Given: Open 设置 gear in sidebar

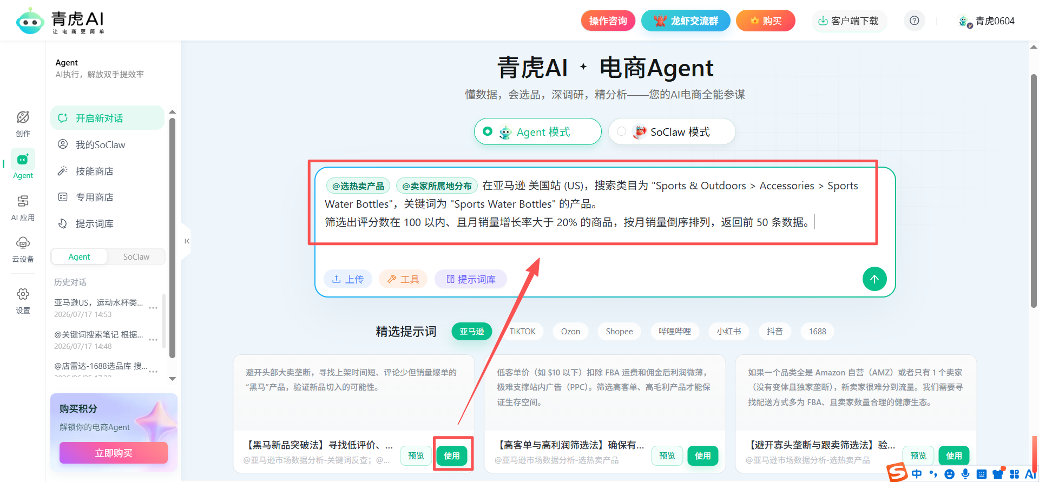Looking at the screenshot, I should 23,301.
